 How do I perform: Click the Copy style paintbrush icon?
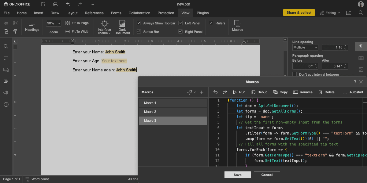[x=16, y=31]
